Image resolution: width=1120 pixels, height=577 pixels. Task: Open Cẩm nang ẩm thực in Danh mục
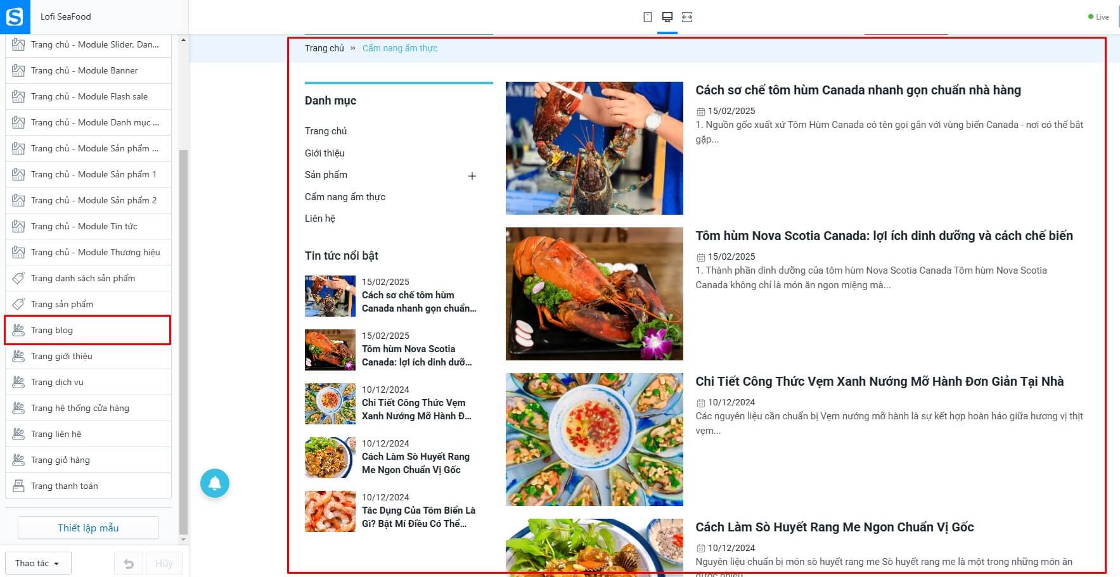pos(345,197)
